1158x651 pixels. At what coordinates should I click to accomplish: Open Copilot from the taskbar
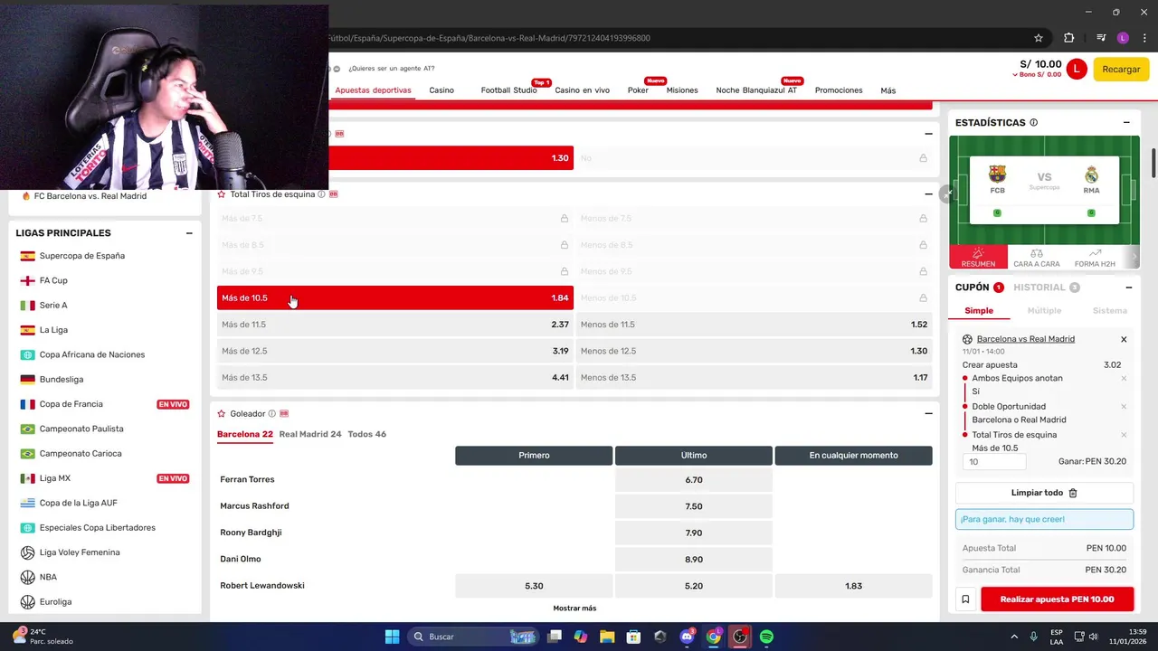pos(581,637)
